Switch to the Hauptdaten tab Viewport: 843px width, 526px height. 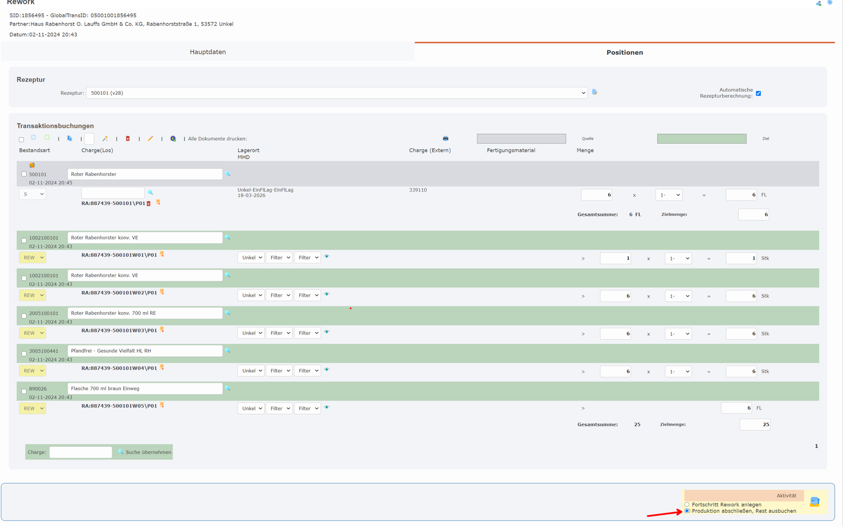[x=208, y=52]
